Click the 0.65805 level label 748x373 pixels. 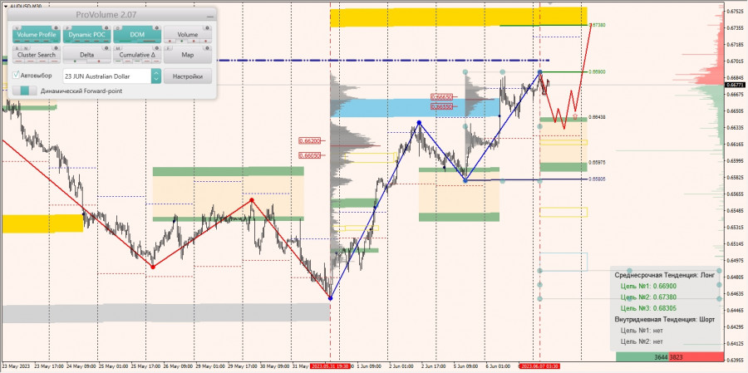point(596,179)
